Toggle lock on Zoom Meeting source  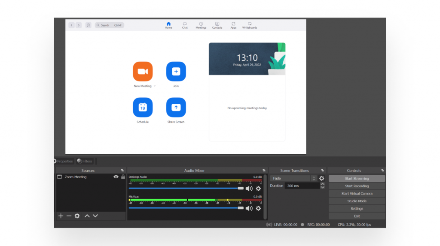123,177
